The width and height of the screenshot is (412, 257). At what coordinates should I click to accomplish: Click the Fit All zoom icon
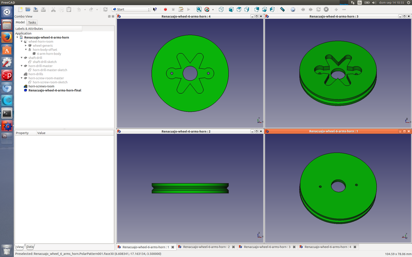coord(199,10)
